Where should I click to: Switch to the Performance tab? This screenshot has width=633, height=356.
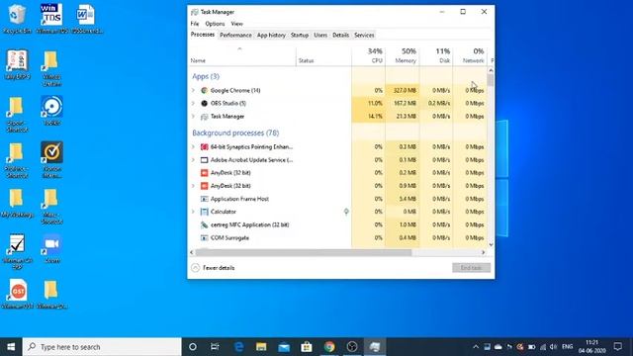click(x=235, y=36)
